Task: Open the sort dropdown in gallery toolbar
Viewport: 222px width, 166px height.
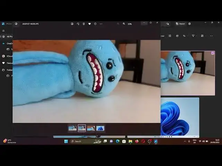Action: click(x=185, y=36)
